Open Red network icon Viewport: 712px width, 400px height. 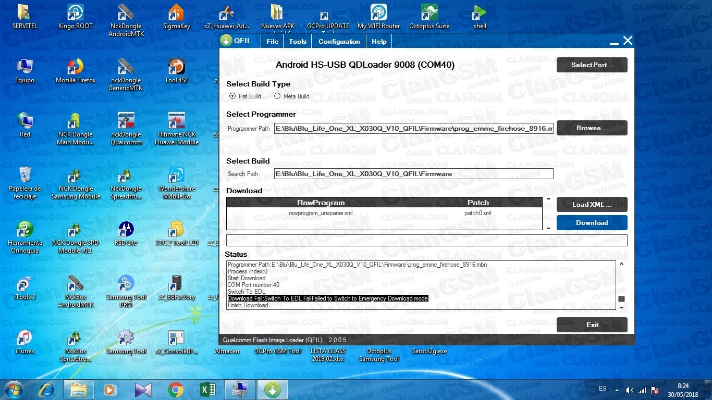click(24, 125)
